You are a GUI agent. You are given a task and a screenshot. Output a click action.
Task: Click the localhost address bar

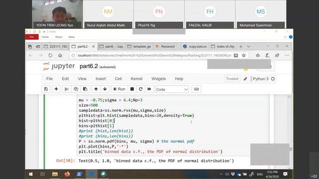click(x=154, y=55)
